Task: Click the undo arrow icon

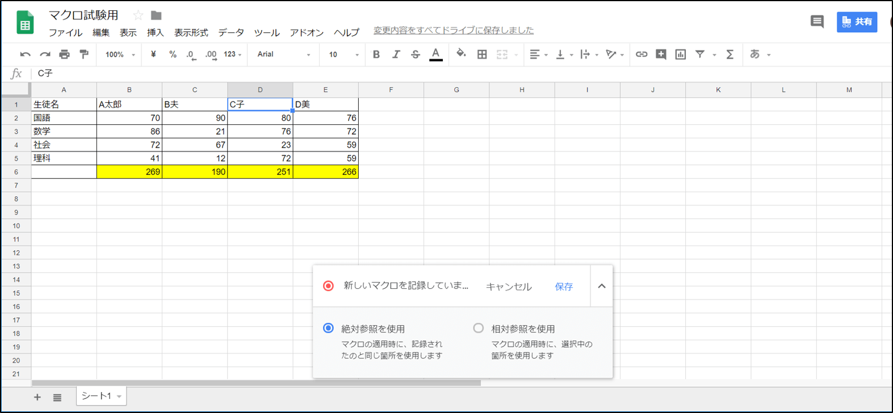Action: [25, 54]
